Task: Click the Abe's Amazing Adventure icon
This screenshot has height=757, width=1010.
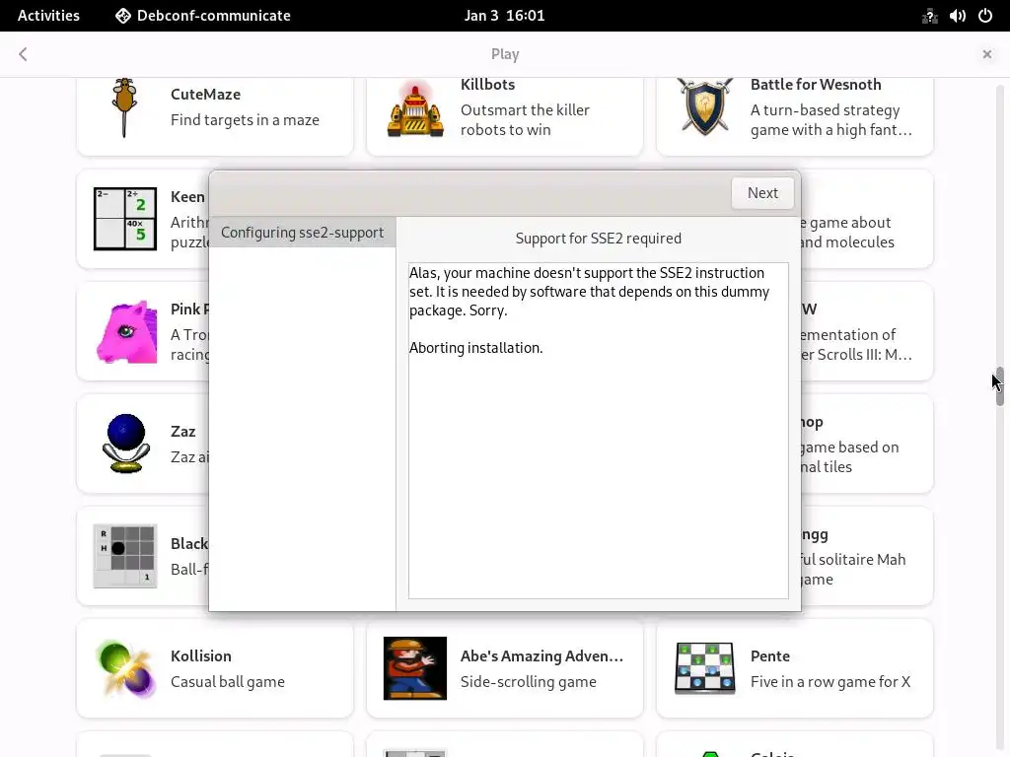Action: pos(415,668)
